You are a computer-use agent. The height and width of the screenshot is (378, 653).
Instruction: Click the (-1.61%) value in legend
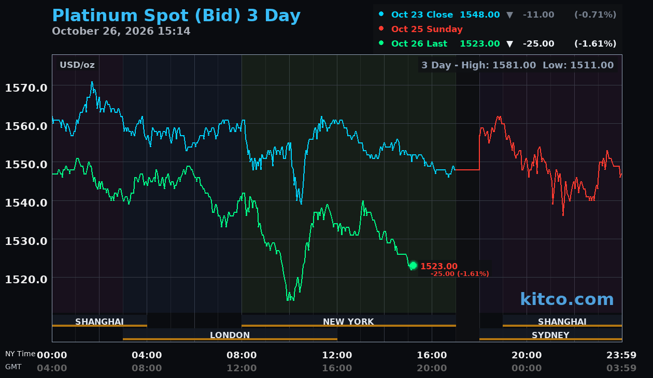coord(595,43)
